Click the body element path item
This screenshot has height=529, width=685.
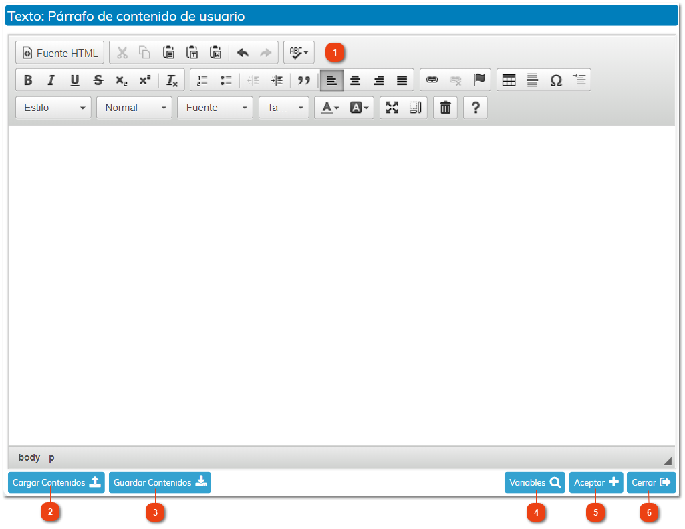point(29,458)
